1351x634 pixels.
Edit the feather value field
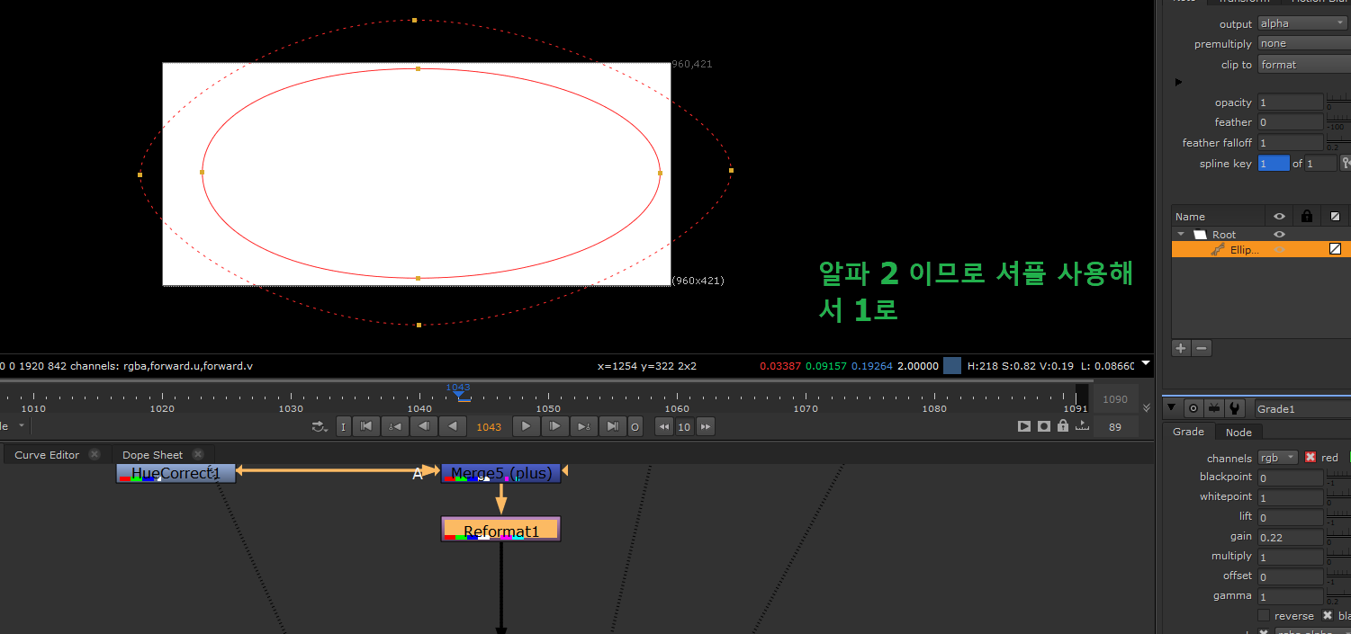(1291, 122)
